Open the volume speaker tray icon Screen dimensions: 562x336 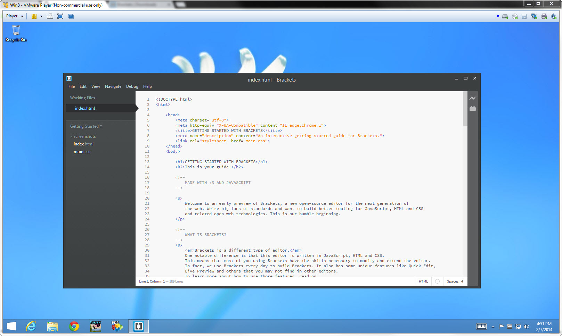click(x=527, y=326)
